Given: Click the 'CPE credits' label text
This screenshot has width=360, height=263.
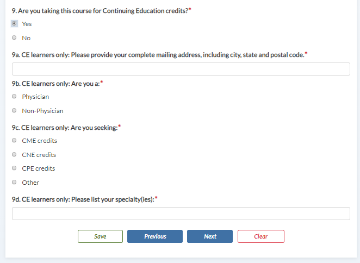Looking at the screenshot, I should [38, 168].
